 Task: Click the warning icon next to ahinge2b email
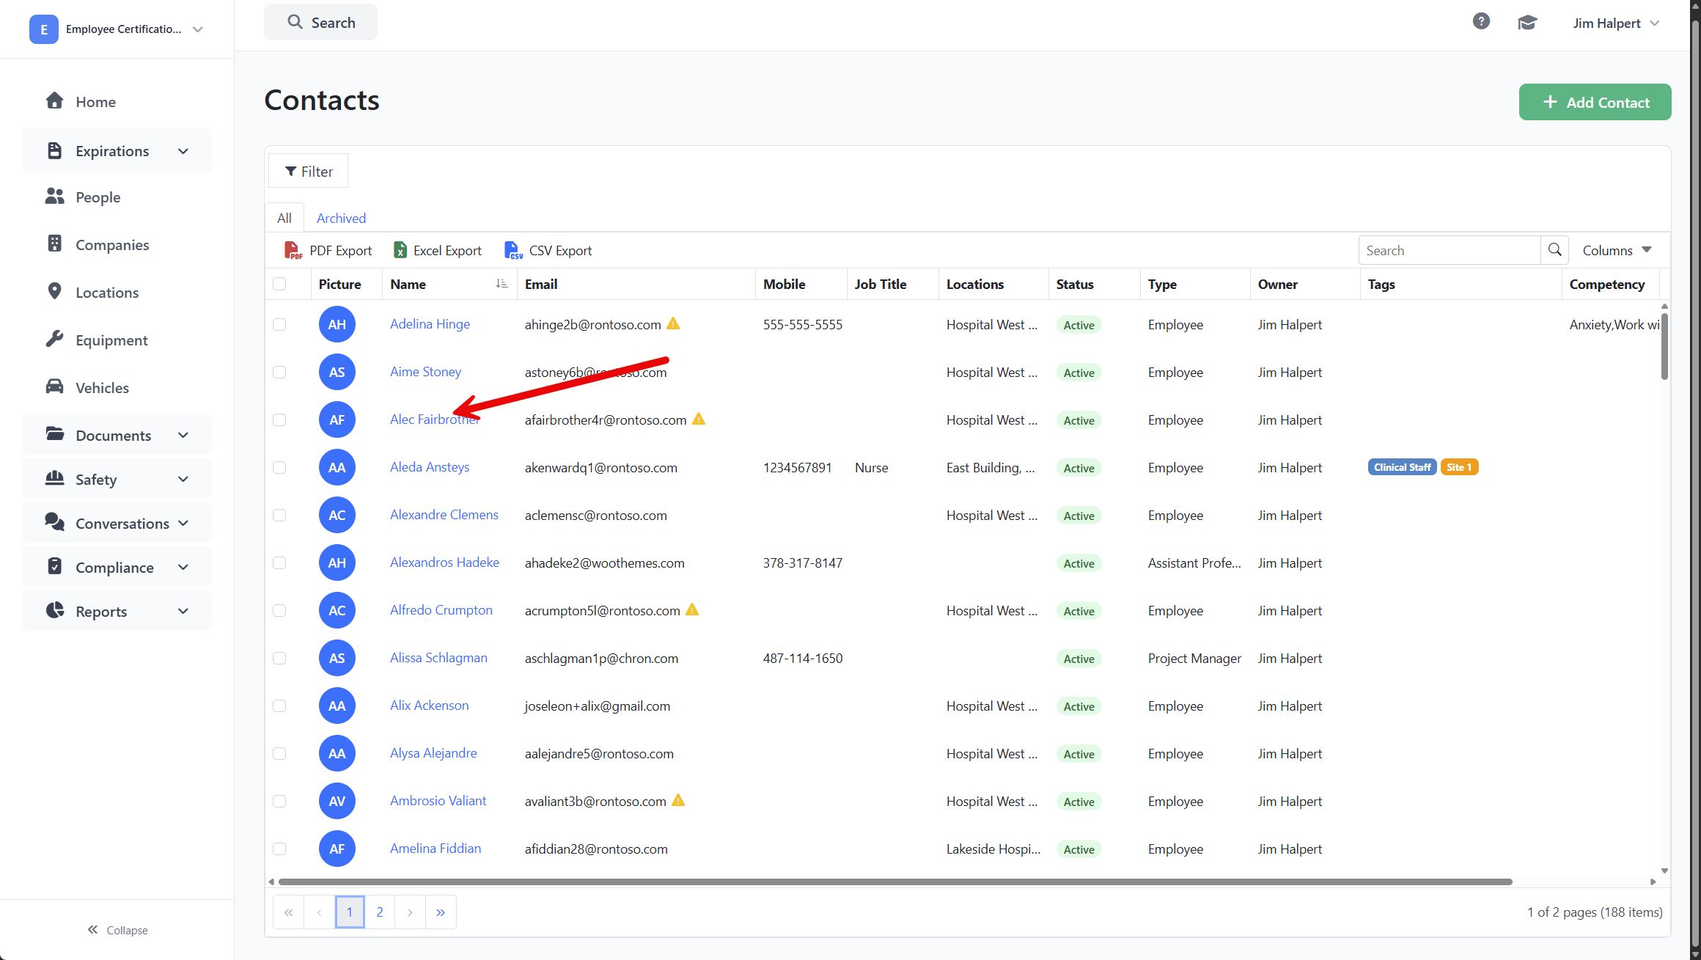click(673, 323)
